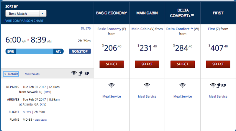Click the Sort By dropdown arrow
236x131 pixels.
click(x=43, y=14)
